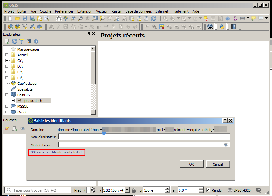Click OK in the credentials dialog
The image size is (272, 196).
point(191,164)
